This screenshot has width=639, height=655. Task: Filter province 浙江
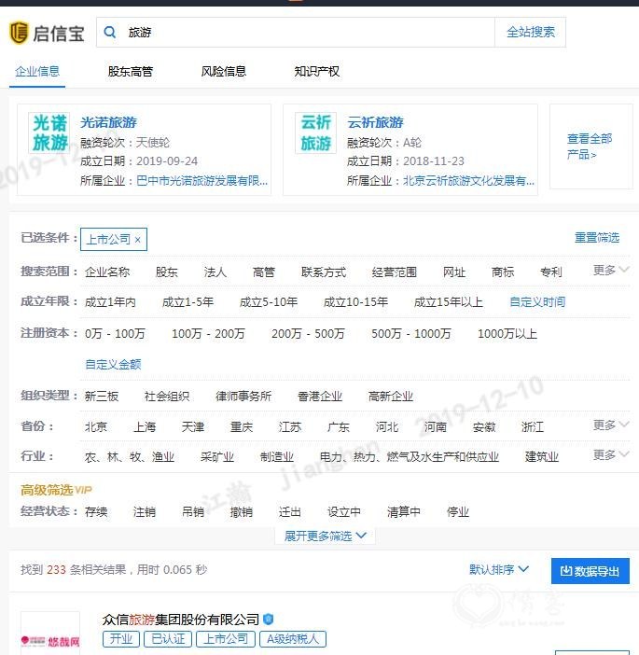tap(533, 427)
